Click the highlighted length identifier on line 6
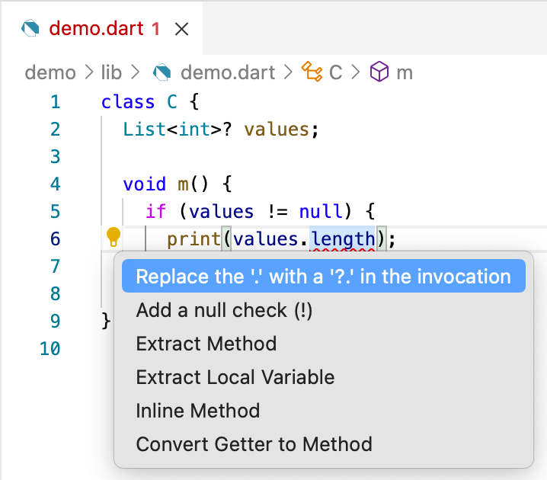Image resolution: width=547 pixels, height=480 pixels. pyautogui.click(x=343, y=239)
